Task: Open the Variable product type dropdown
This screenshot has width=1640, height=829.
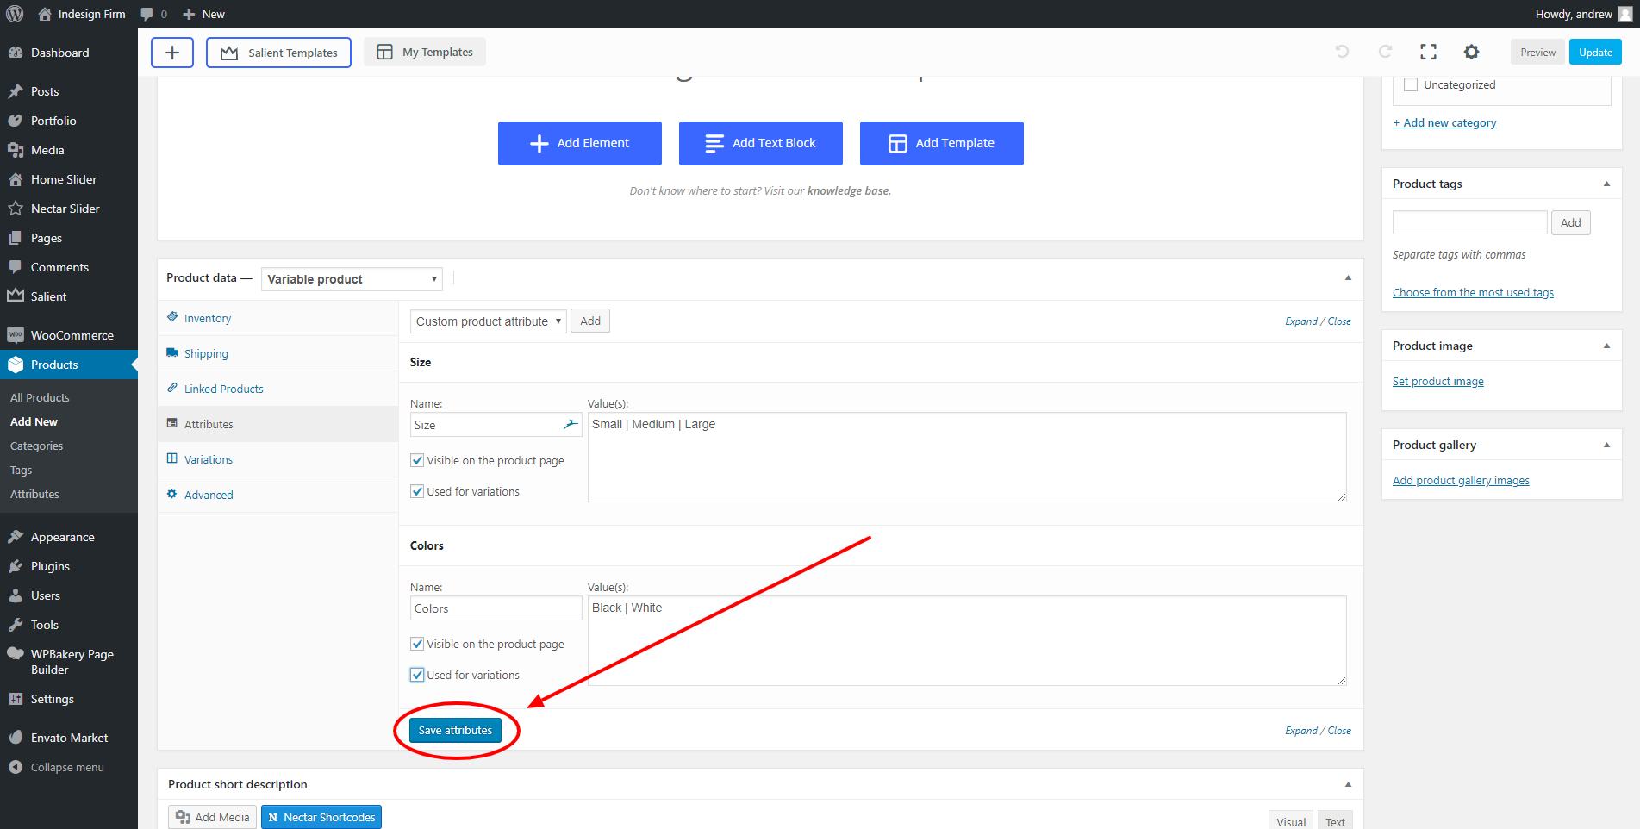Action: 352,279
